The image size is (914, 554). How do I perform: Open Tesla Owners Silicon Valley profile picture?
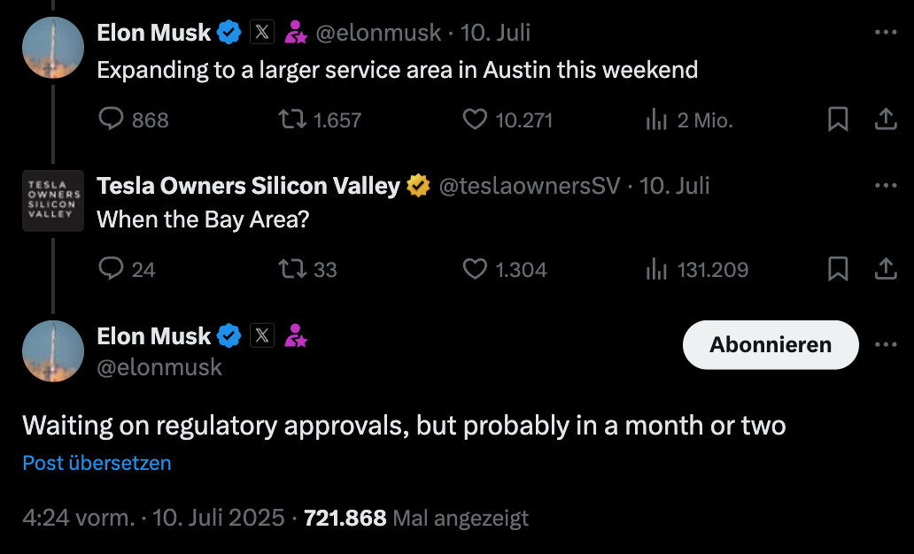53,201
